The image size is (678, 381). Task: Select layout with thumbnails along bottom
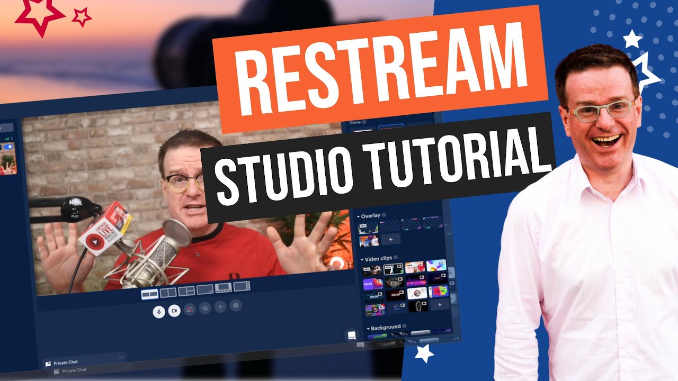pos(224,288)
